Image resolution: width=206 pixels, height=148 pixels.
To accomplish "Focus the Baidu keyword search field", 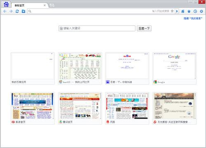I will click(x=97, y=28).
